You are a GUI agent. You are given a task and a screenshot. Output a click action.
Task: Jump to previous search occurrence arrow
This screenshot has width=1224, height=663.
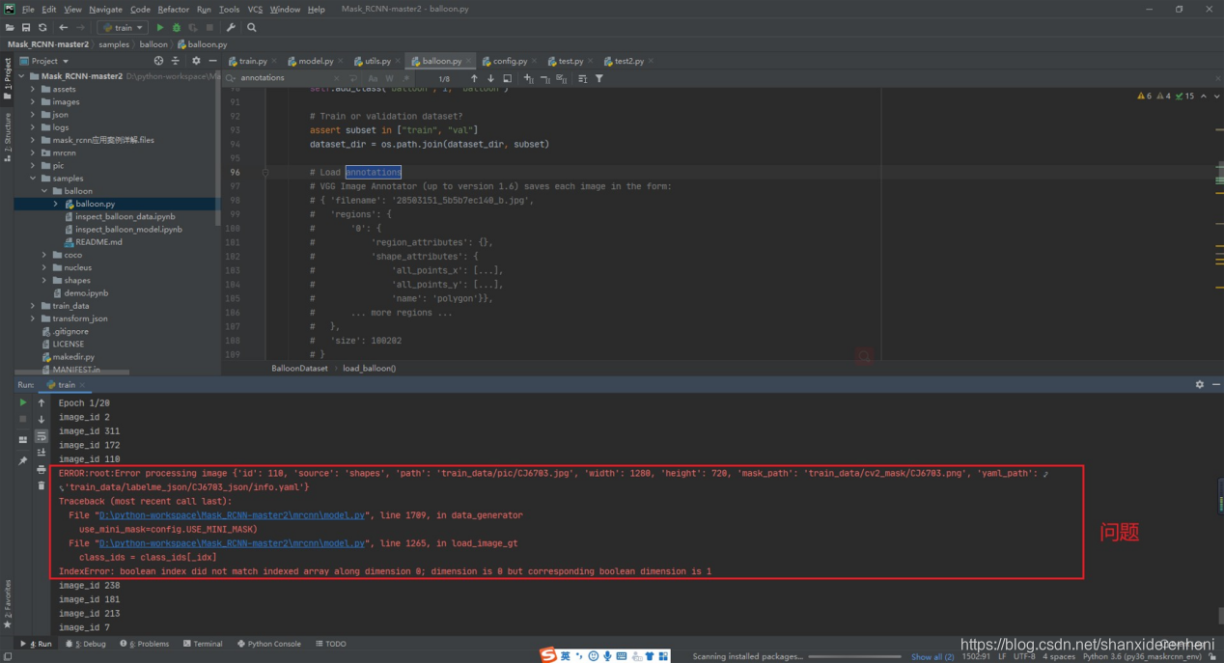(x=474, y=78)
